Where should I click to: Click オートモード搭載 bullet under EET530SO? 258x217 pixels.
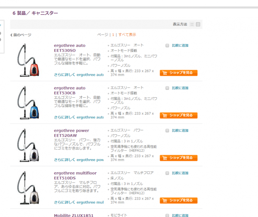coord(124,51)
